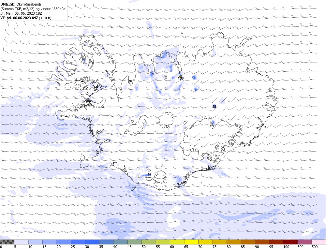Viewport: 326px width, 249px height.
Task: Pick the legend swatch between 10 and 15
Action: click(x=36, y=242)
